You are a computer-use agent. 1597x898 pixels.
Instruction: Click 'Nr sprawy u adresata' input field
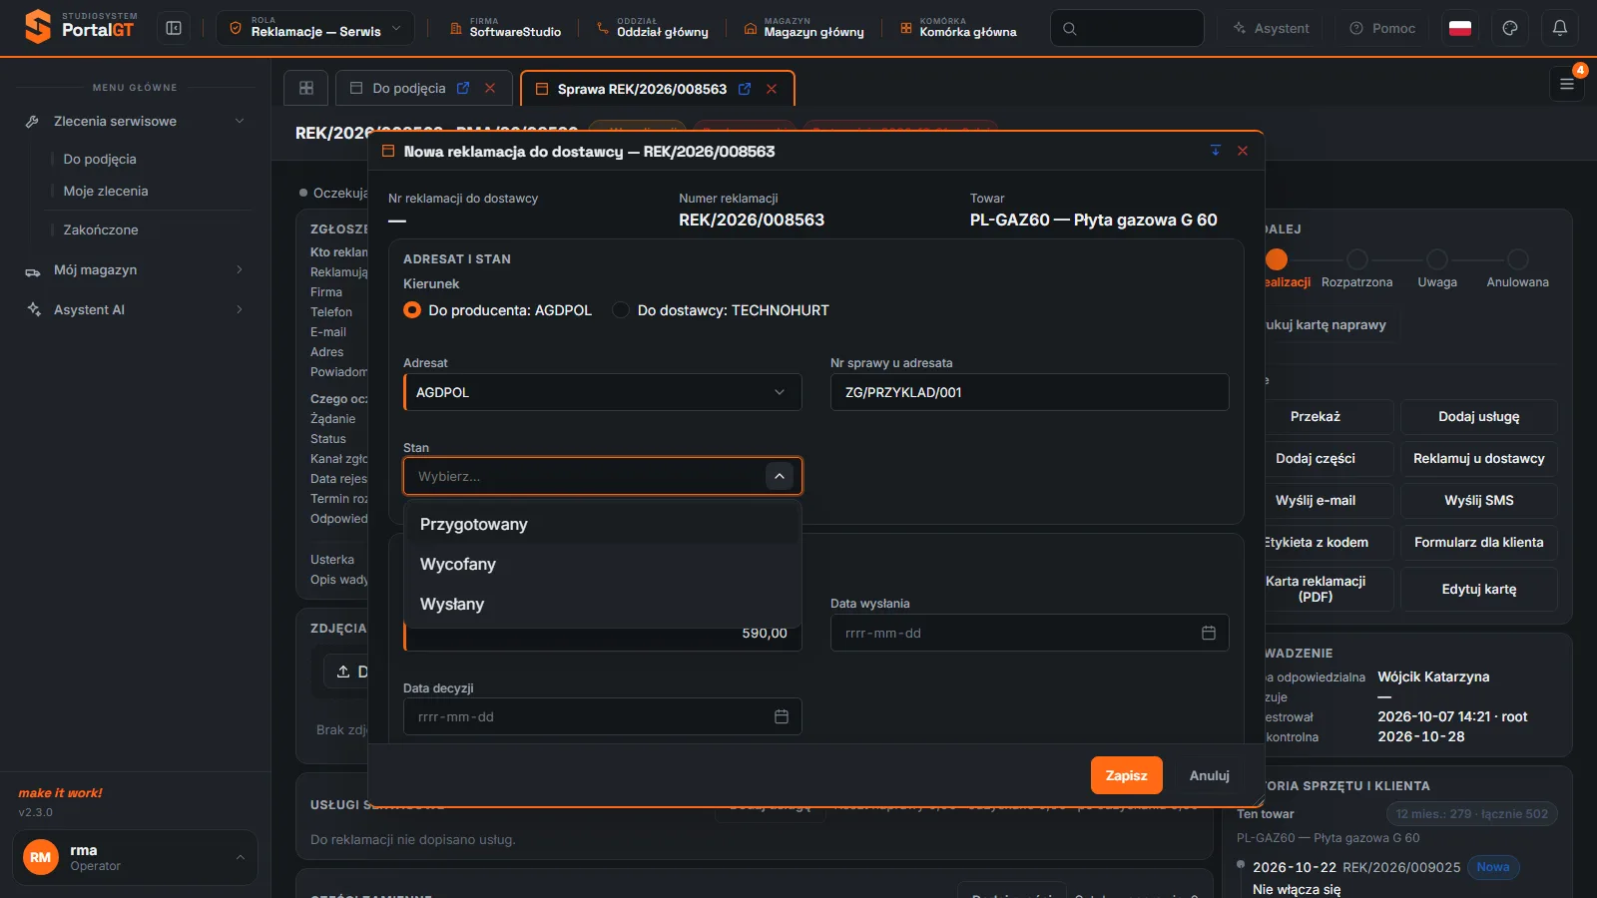coord(1029,392)
